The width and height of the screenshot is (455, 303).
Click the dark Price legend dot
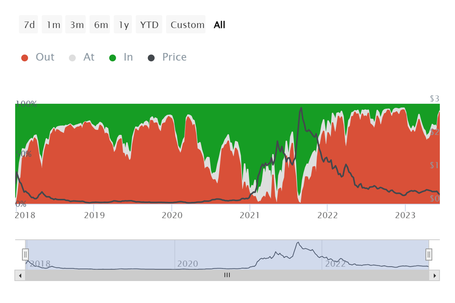pos(151,57)
